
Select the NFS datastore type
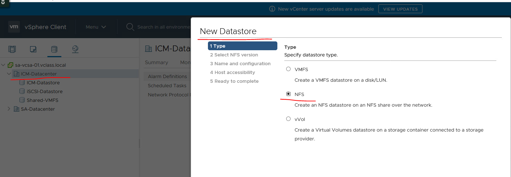tap(288, 94)
